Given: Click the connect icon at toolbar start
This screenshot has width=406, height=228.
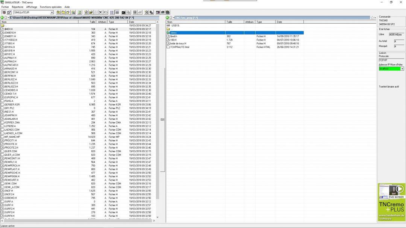Looking at the screenshot, I should (4, 12).
